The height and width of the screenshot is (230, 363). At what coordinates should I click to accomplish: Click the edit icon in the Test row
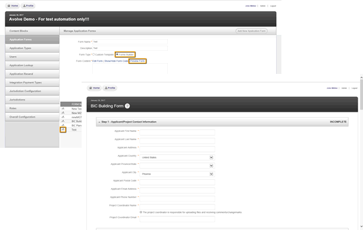point(63,129)
